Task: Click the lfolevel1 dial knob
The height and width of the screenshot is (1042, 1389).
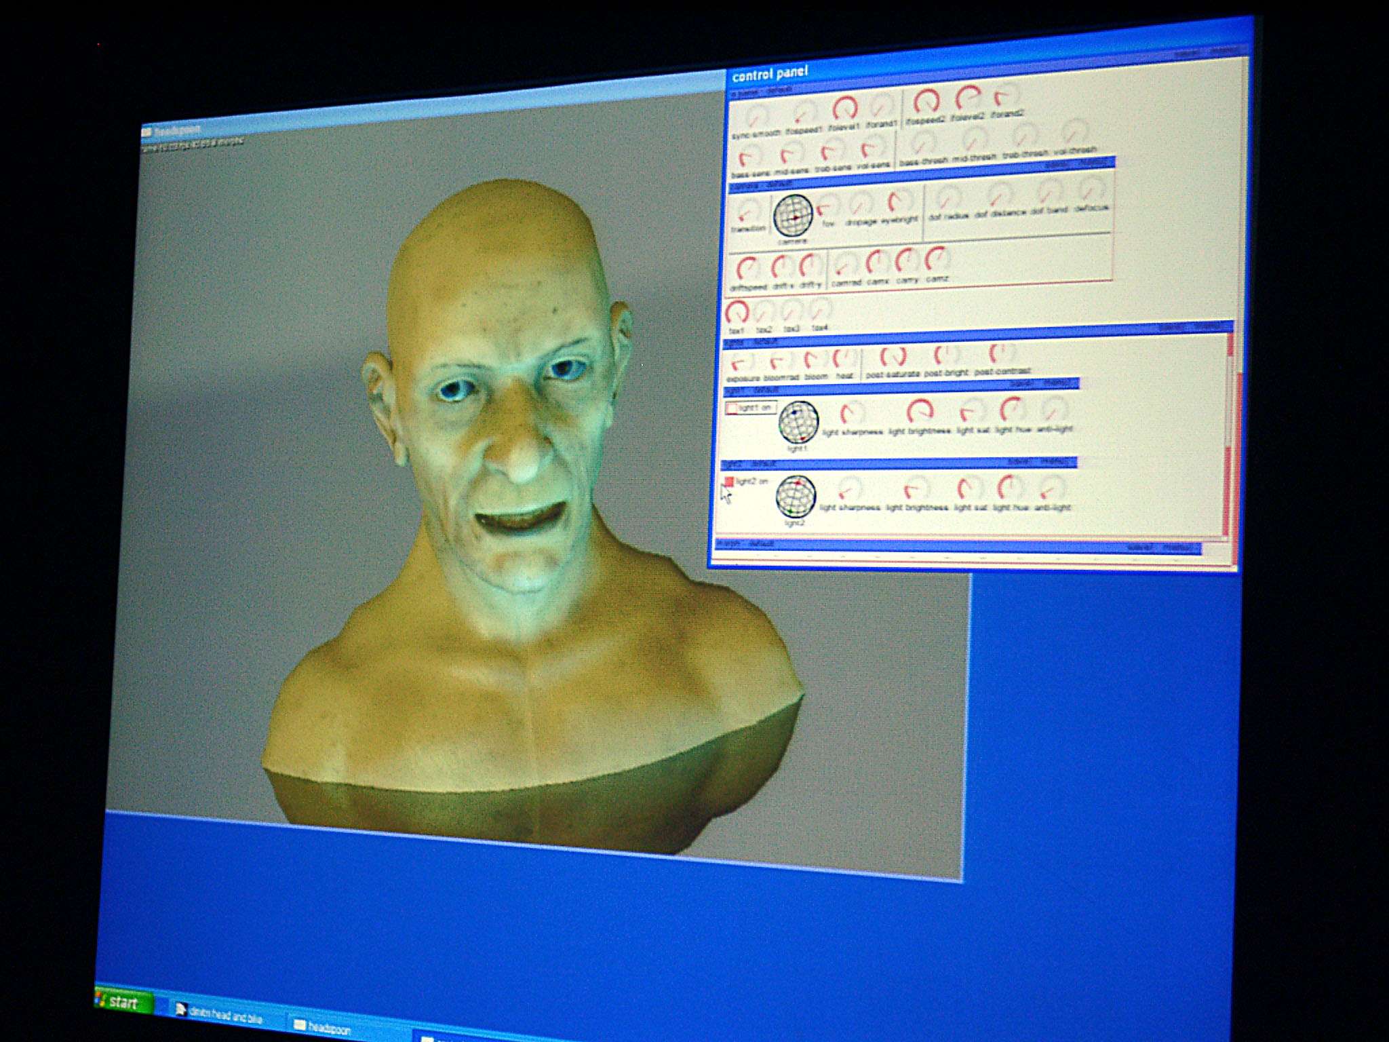Action: 845,107
